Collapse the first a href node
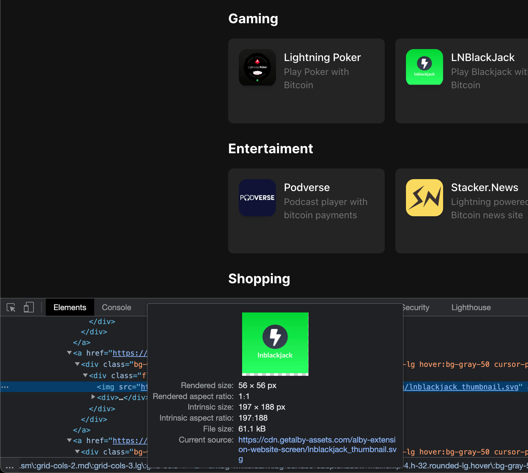This screenshot has width=528, height=473. click(x=69, y=353)
